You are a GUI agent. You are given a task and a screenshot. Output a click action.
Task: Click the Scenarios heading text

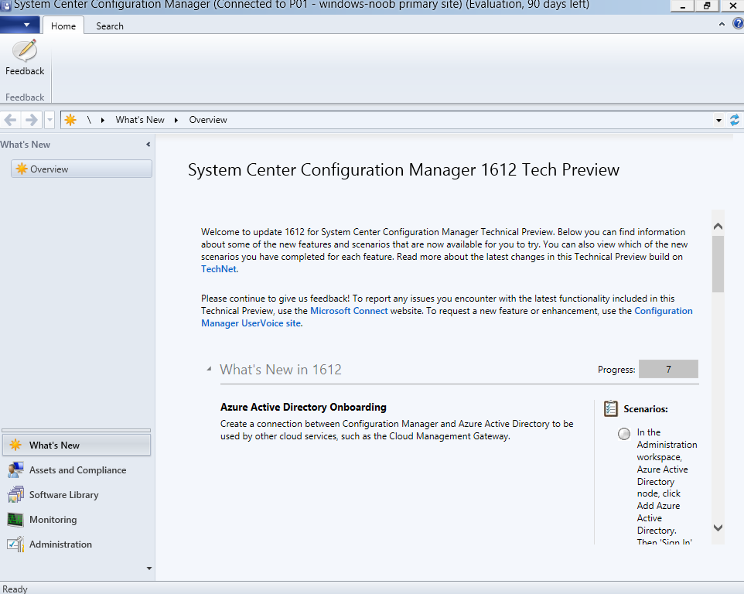point(645,409)
